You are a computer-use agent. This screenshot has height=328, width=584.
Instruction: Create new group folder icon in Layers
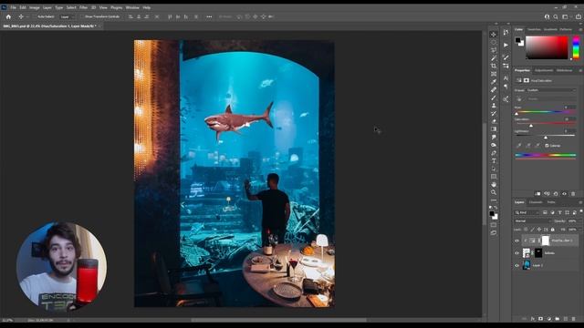[557, 319]
